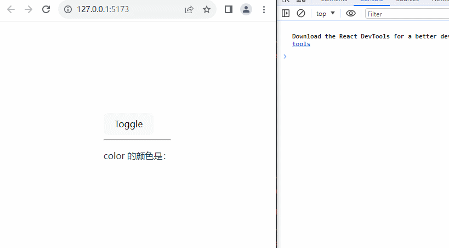The image size is (449, 248).
Task: View site information for 127.0.0.1
Action: pos(68,9)
